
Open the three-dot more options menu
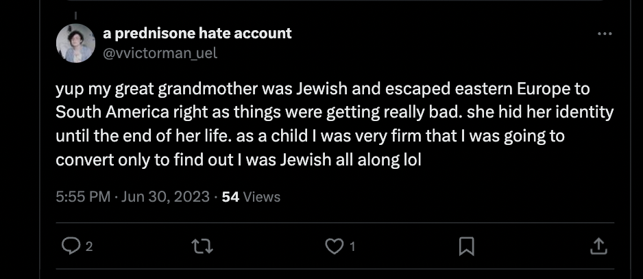(x=605, y=34)
